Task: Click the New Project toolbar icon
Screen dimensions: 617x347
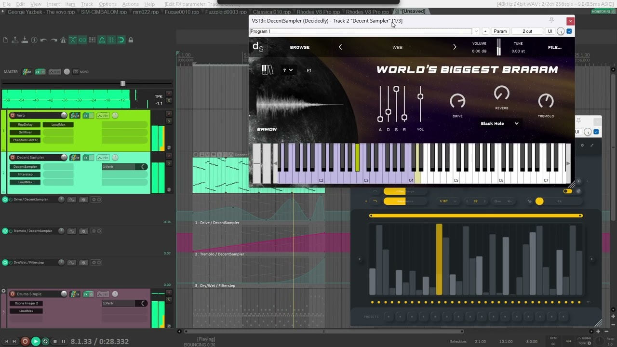Action: 5,40
